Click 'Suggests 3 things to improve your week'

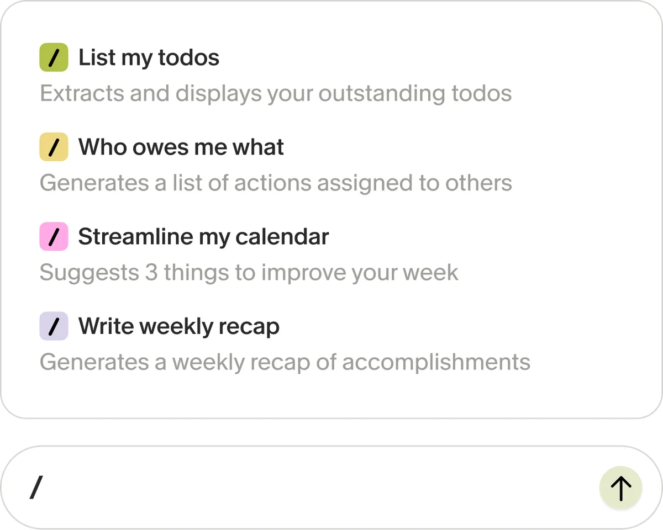tap(249, 272)
